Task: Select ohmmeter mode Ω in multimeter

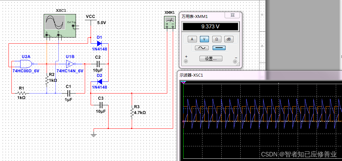Action: [x=216, y=39]
